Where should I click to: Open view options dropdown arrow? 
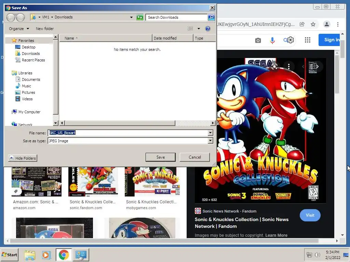tap(199, 29)
